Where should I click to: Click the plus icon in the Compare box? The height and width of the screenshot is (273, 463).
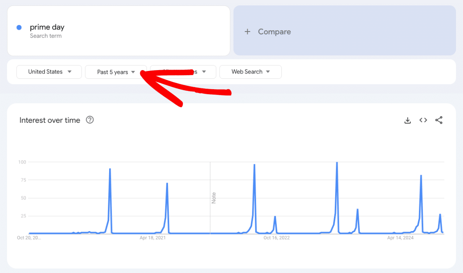tap(248, 32)
